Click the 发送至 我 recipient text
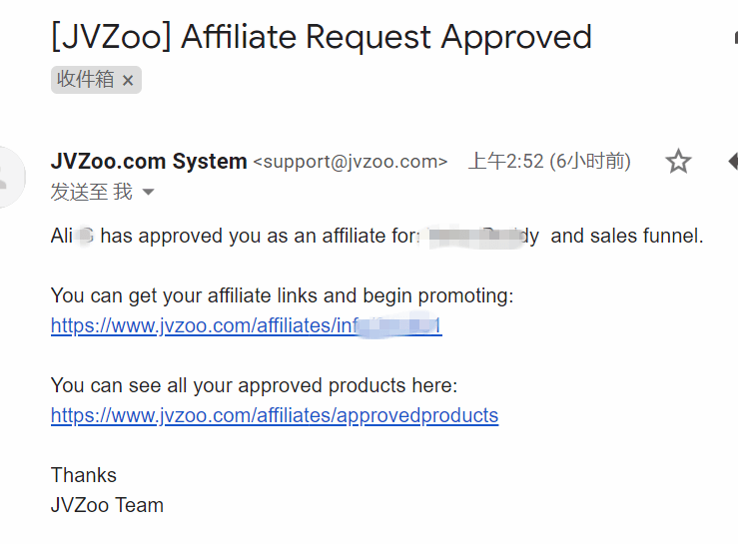The width and height of the screenshot is (738, 544). (x=91, y=192)
